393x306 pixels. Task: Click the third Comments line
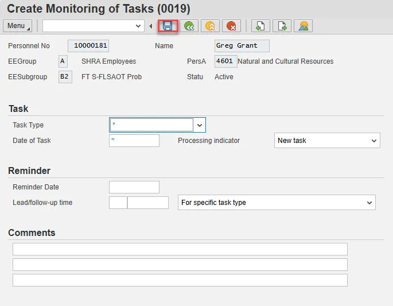[180, 280]
